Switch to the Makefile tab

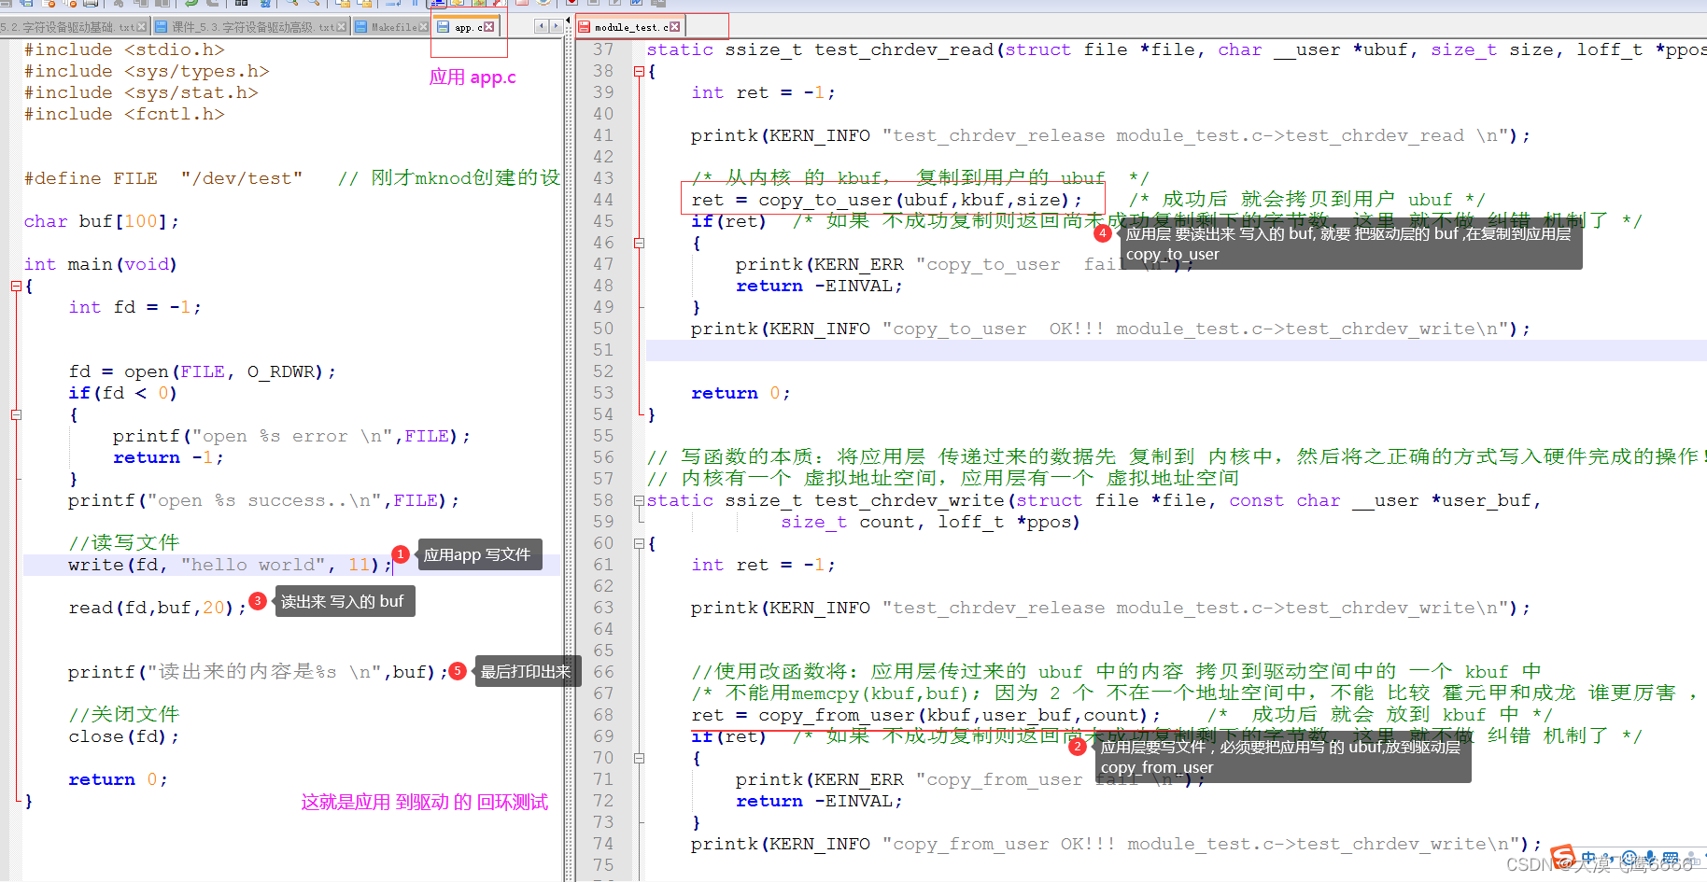(387, 26)
